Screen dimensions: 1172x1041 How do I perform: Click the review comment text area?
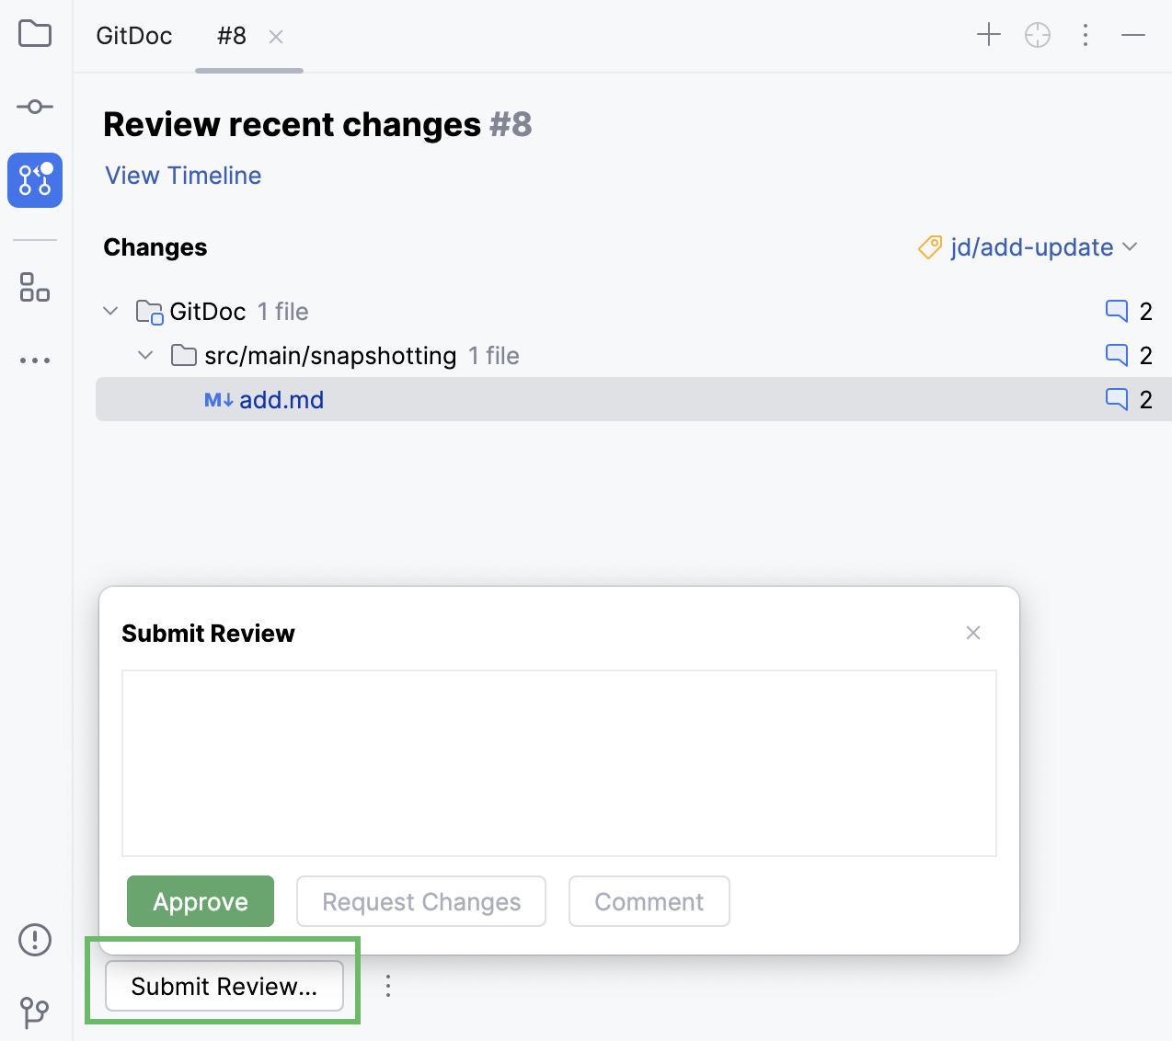(x=558, y=763)
